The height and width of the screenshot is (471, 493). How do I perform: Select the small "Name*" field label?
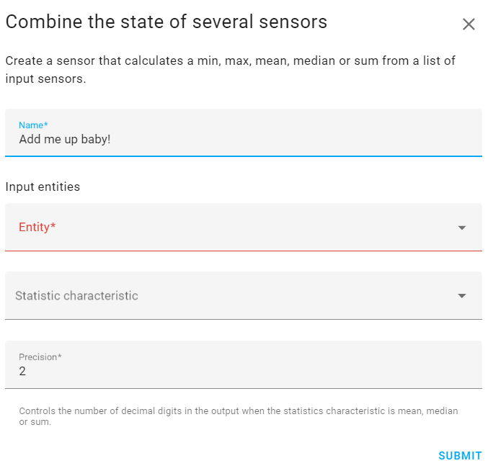point(32,125)
